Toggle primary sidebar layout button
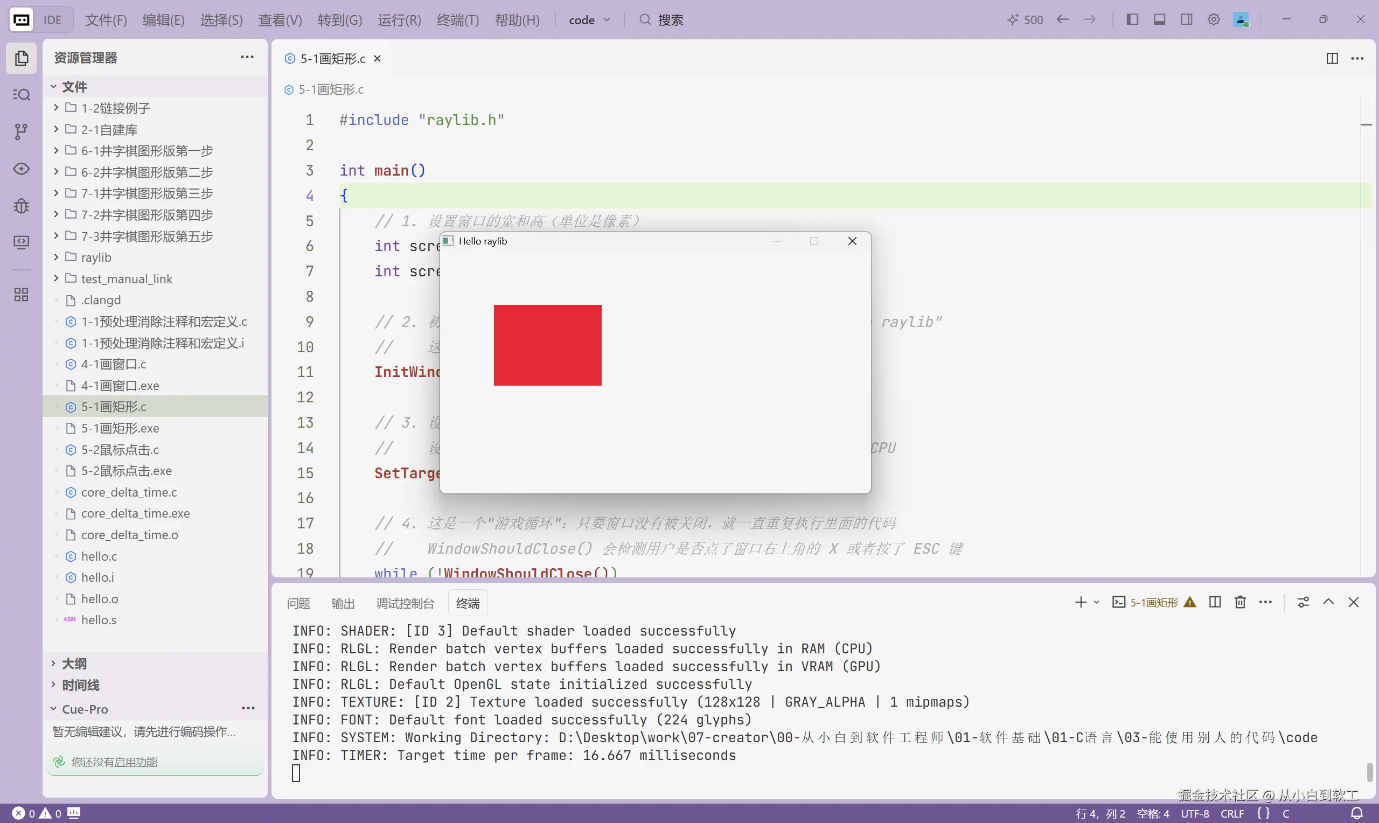Viewport: 1379px width, 823px height. tap(1132, 19)
